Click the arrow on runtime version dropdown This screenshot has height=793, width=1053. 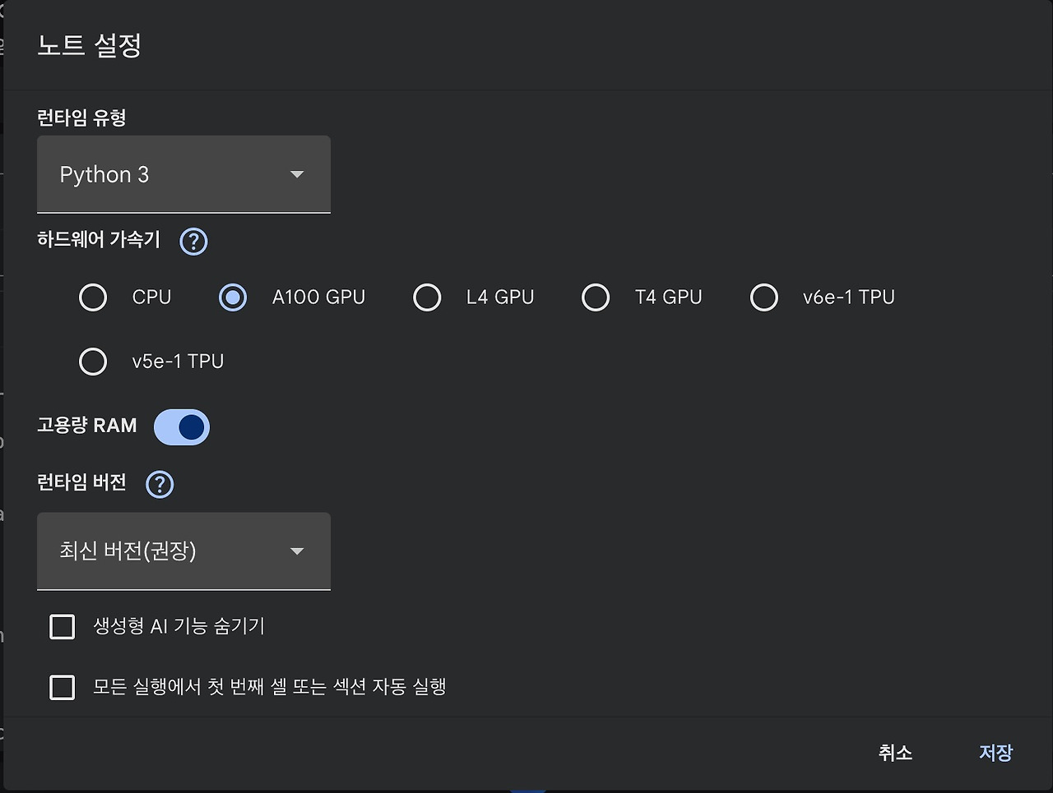tap(297, 551)
